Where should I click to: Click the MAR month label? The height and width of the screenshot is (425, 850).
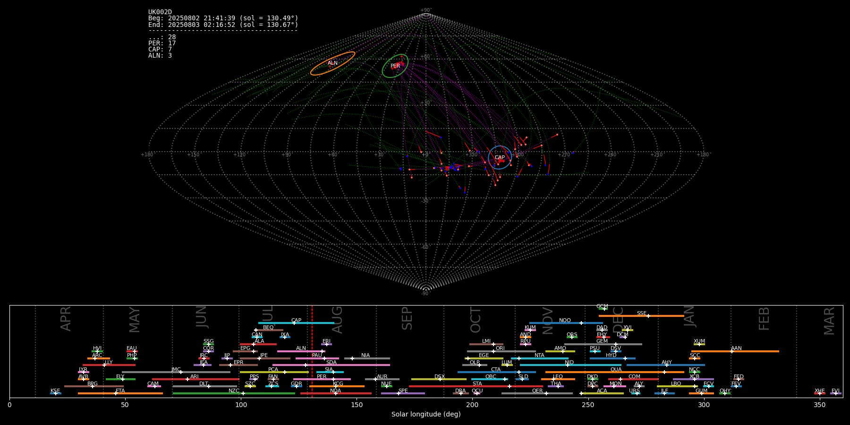pos(829,321)
